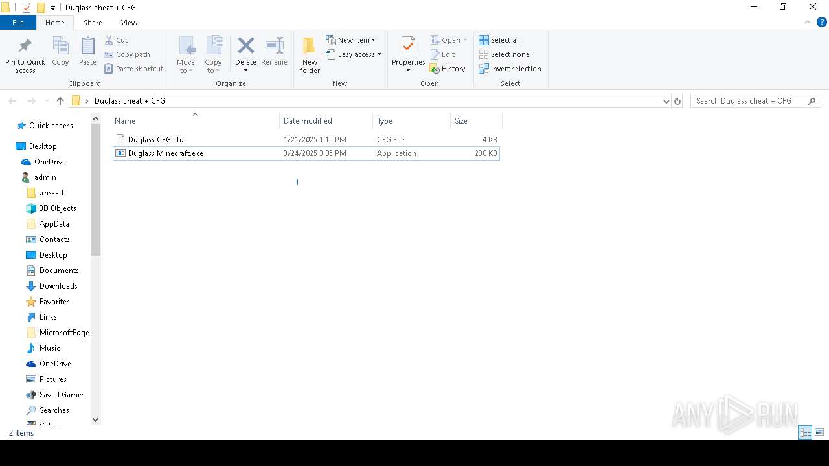829x466 pixels.
Task: Open the Move to menu
Action: (186, 55)
